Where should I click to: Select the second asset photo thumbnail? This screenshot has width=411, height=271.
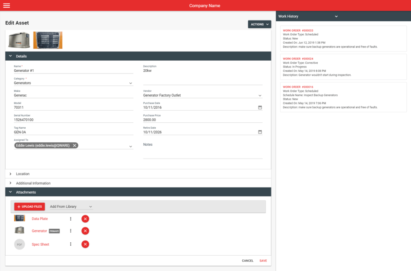[48, 41]
